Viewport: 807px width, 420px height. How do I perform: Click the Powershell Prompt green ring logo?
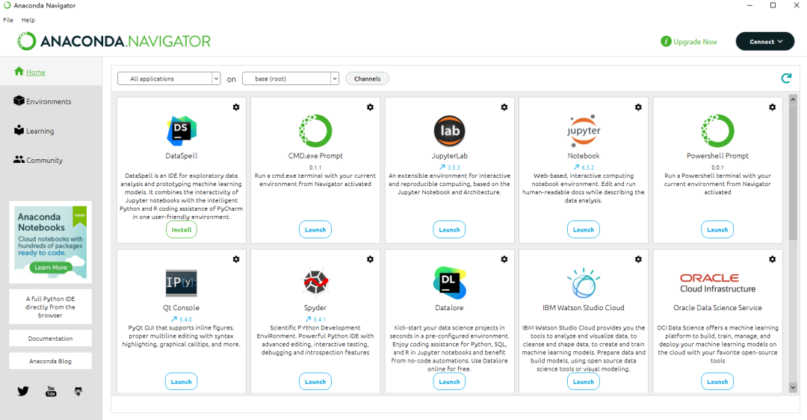[x=717, y=131]
